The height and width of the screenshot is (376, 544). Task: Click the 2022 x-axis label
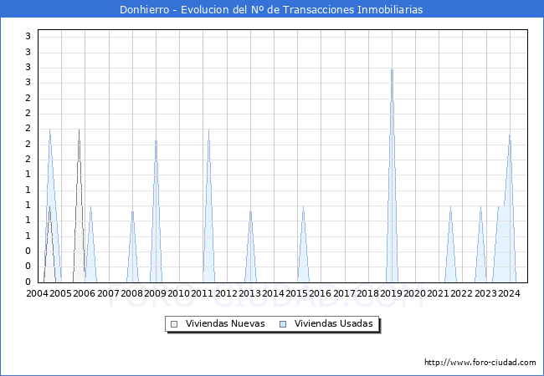[462, 293]
